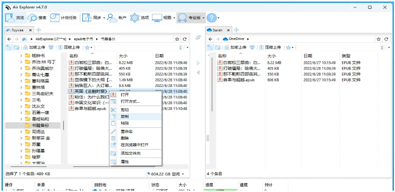Viewport: 395px width, 192px height.
Task: Open the 视图 view dropdown arrow
Action: coord(174,18)
